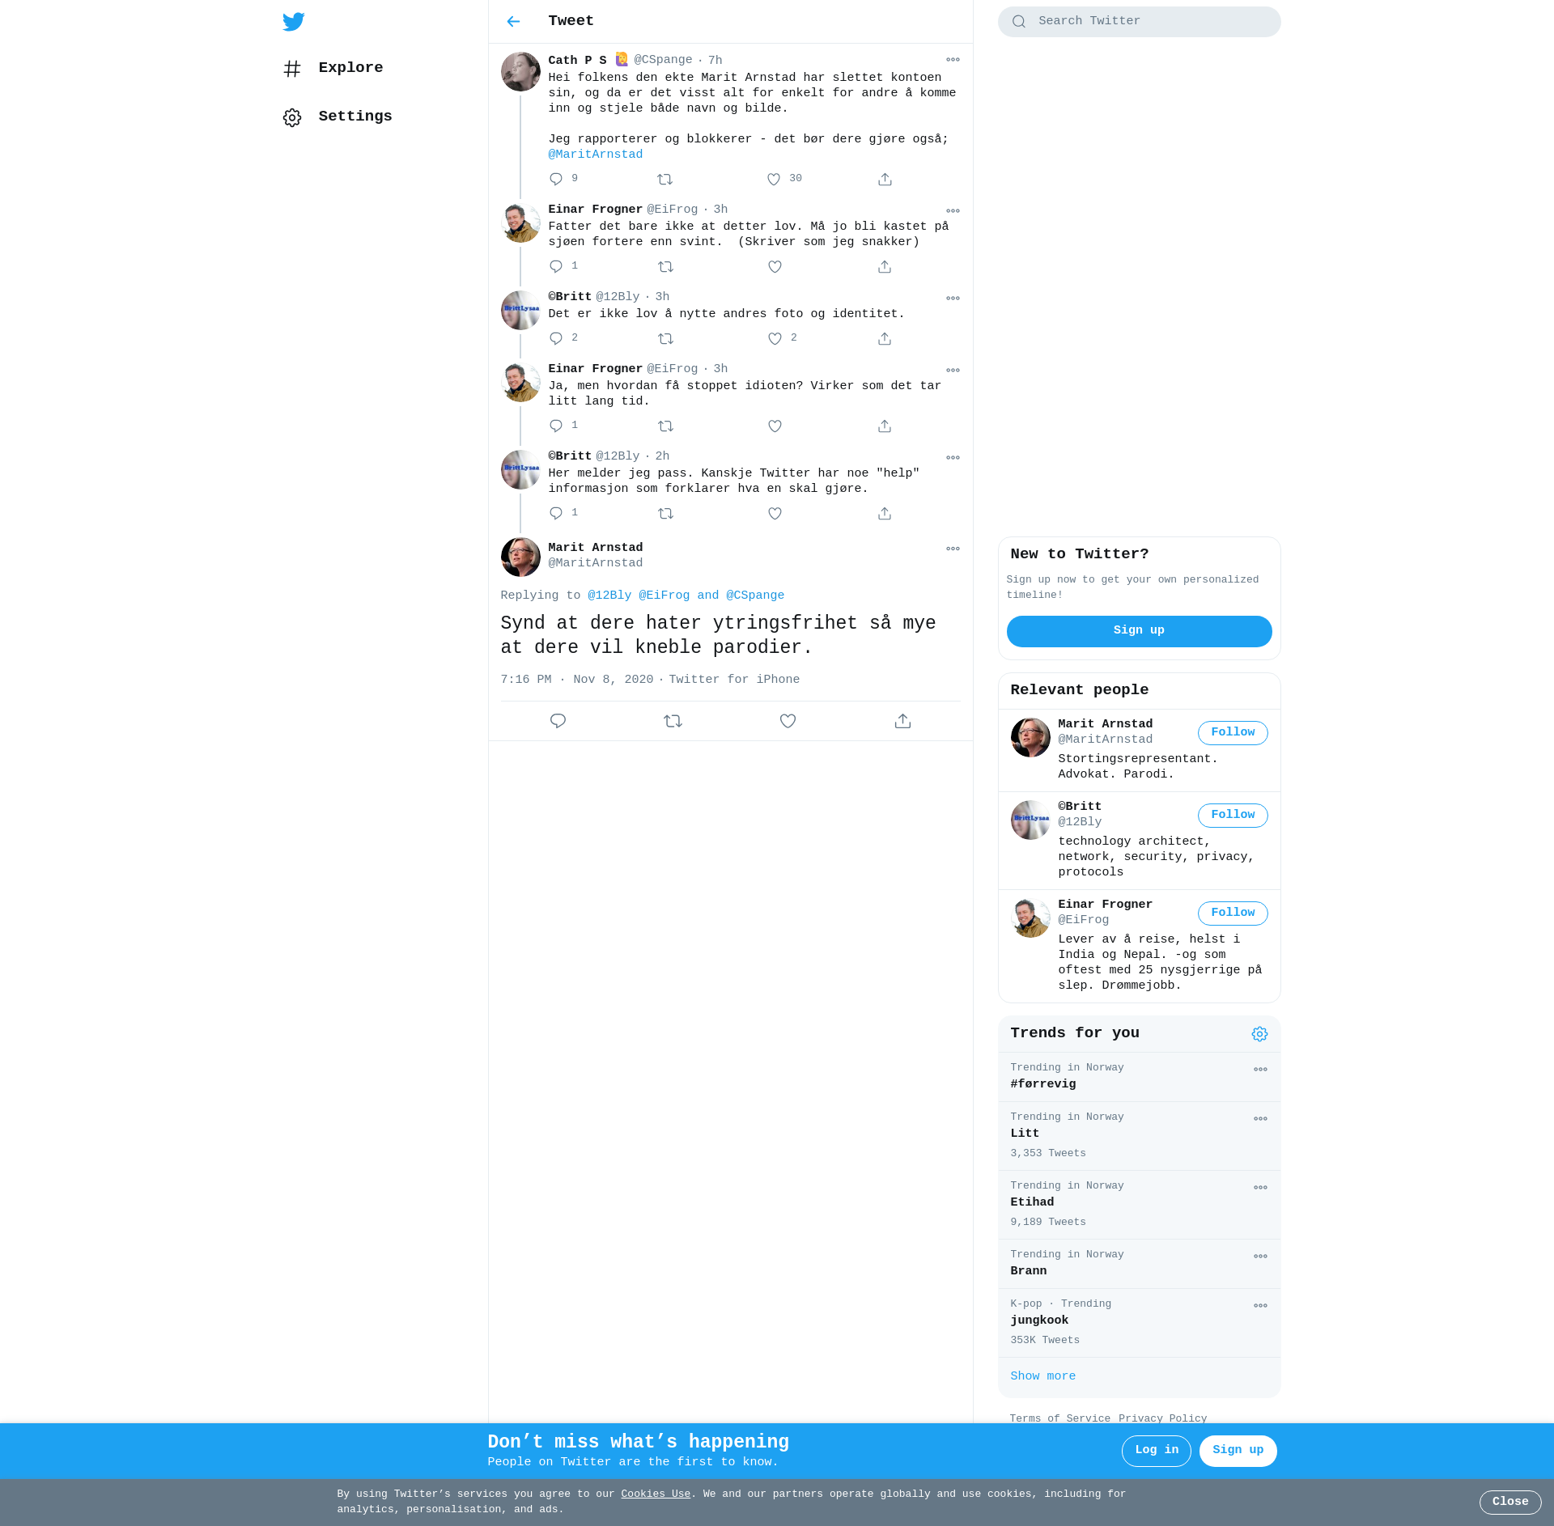Open the Cookies Use link
The height and width of the screenshot is (1526, 1554).
click(x=656, y=1494)
